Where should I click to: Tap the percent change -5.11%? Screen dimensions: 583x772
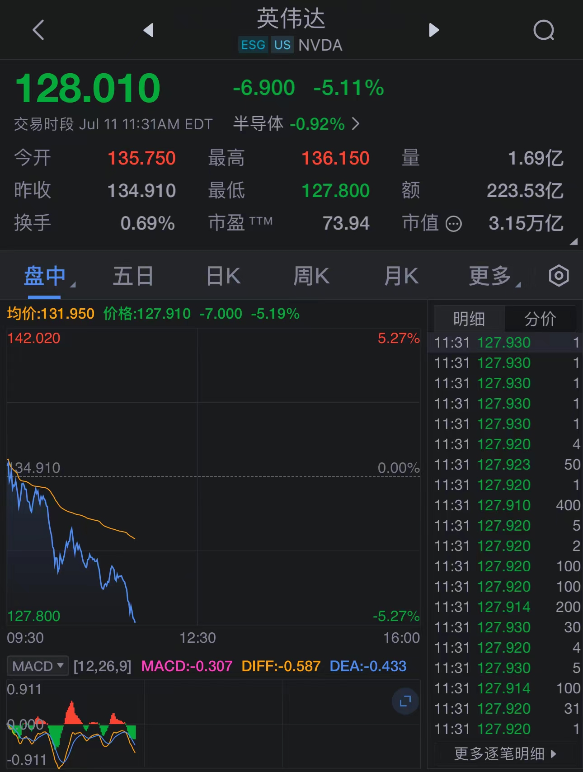pos(349,88)
